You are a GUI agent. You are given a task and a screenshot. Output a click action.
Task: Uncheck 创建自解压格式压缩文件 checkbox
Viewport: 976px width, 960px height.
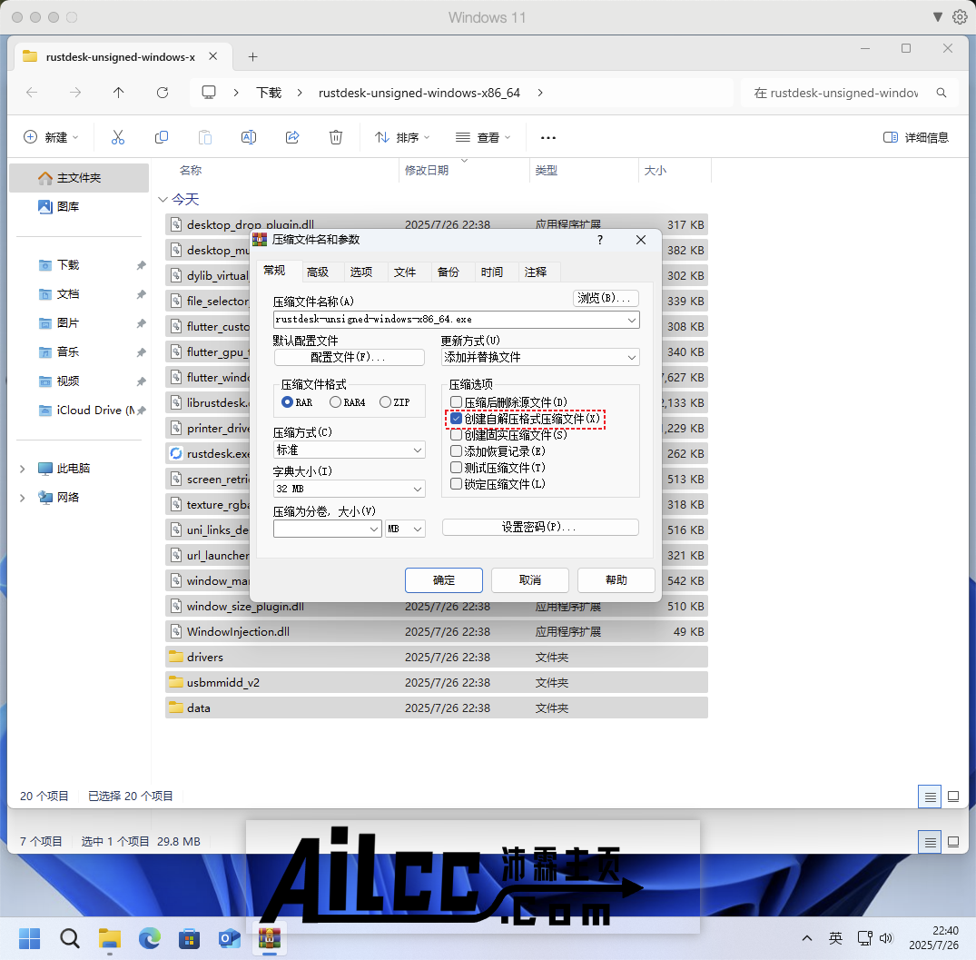[x=457, y=419]
